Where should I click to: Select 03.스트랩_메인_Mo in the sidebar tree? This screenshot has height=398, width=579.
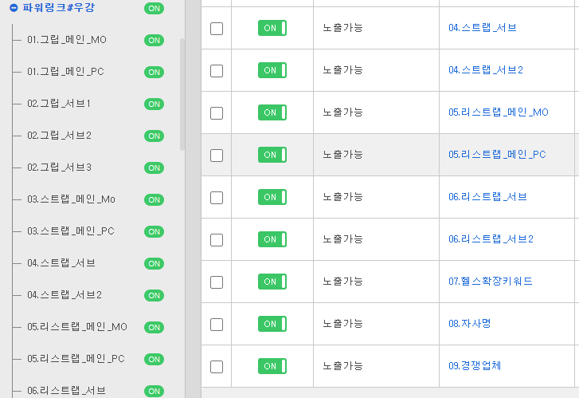[71, 199]
